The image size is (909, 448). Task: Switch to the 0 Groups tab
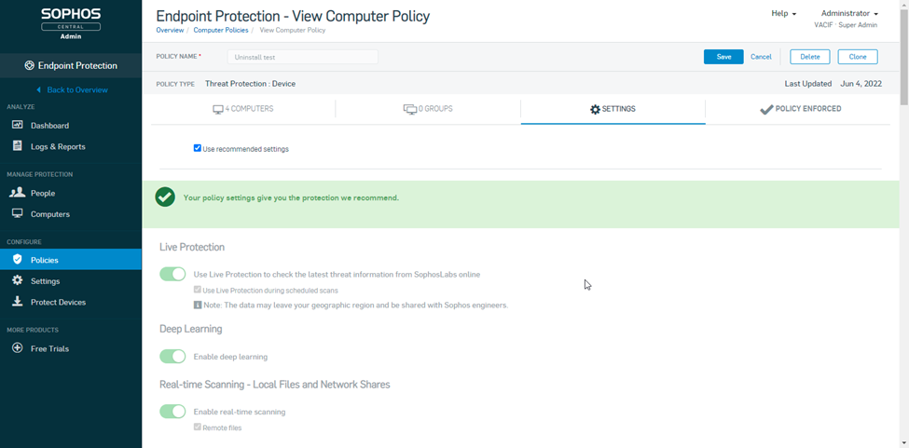point(428,109)
